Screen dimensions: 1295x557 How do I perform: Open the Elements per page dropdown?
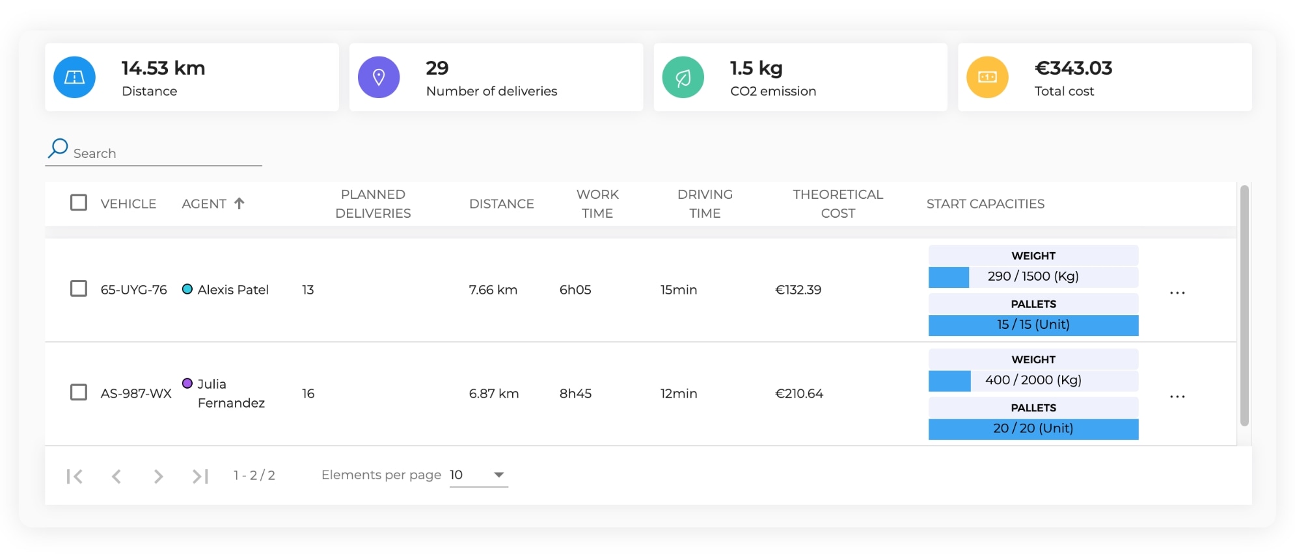(478, 475)
